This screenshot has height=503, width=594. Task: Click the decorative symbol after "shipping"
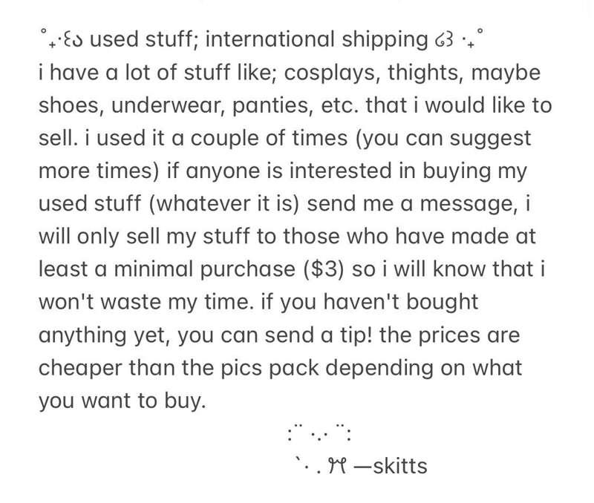click(x=459, y=39)
